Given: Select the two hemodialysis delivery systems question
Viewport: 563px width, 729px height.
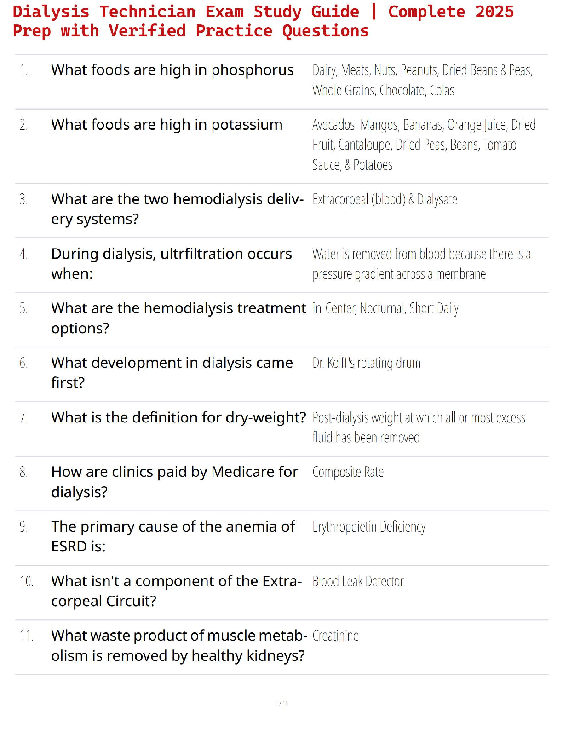Looking at the screenshot, I should [177, 209].
